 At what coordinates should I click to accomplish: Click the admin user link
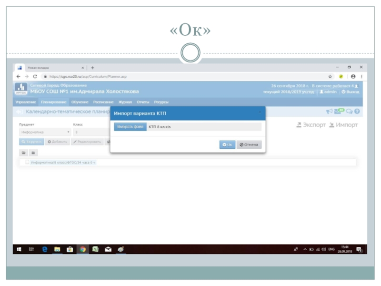coord(328,92)
